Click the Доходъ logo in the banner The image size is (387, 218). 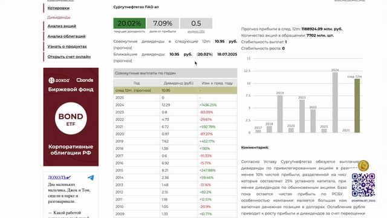tap(59, 80)
